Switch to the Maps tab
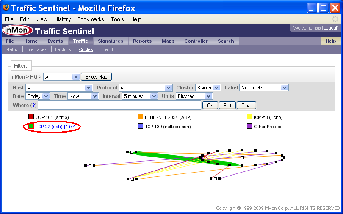Image resolution: width=343 pixels, height=214 pixels. coord(168,41)
